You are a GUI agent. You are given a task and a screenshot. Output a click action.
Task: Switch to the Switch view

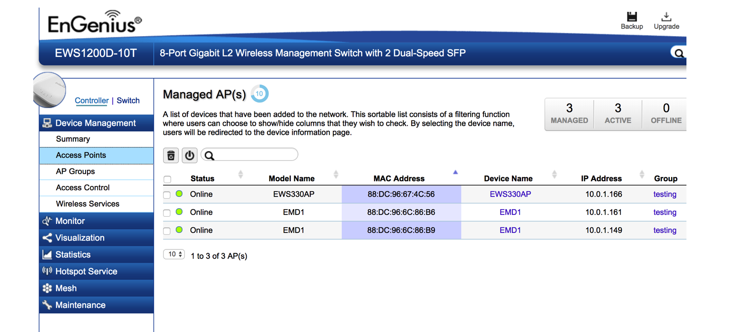tap(128, 101)
